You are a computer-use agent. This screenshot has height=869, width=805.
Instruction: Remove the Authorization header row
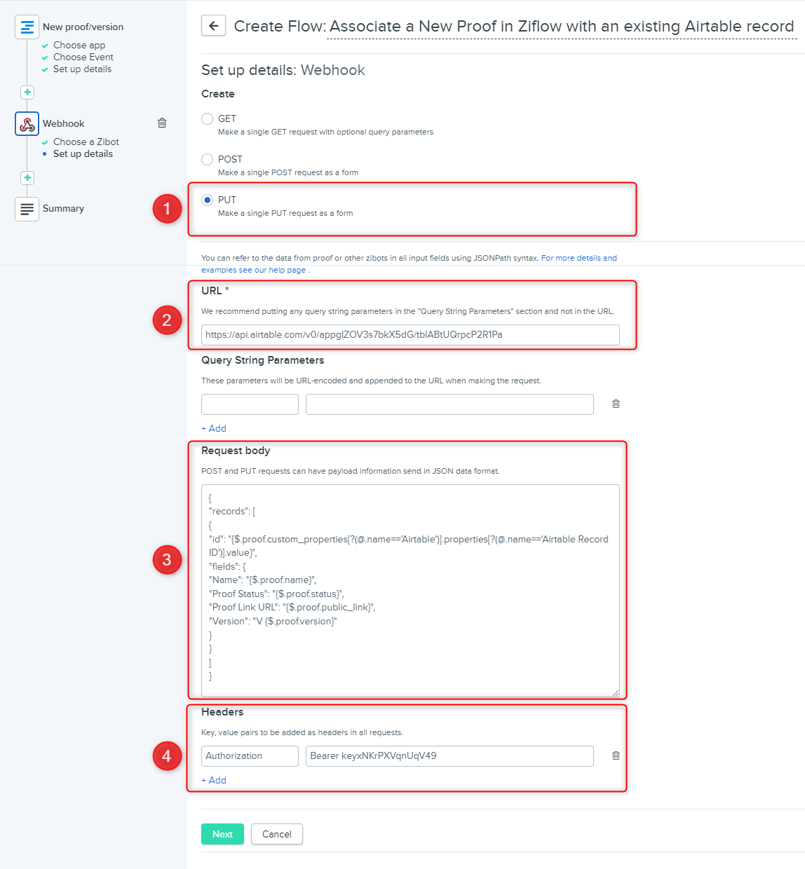coord(616,755)
